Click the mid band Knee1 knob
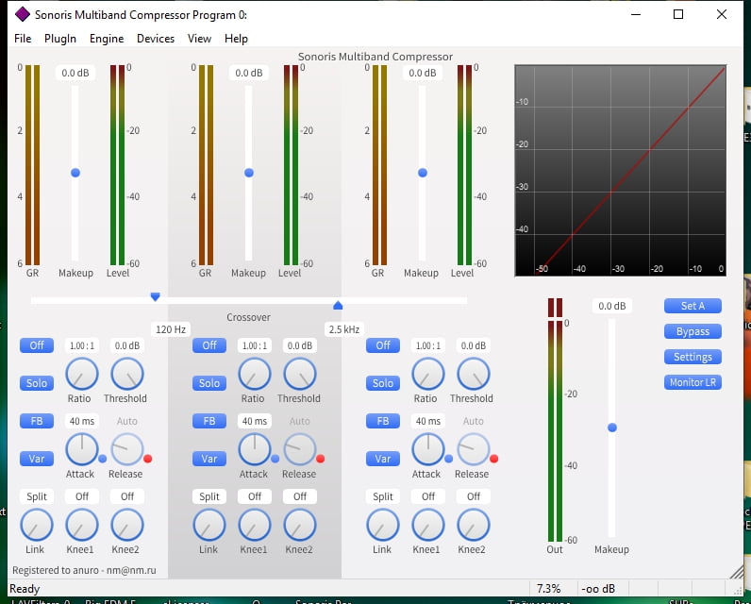Image resolution: width=751 pixels, height=604 pixels. [x=255, y=525]
